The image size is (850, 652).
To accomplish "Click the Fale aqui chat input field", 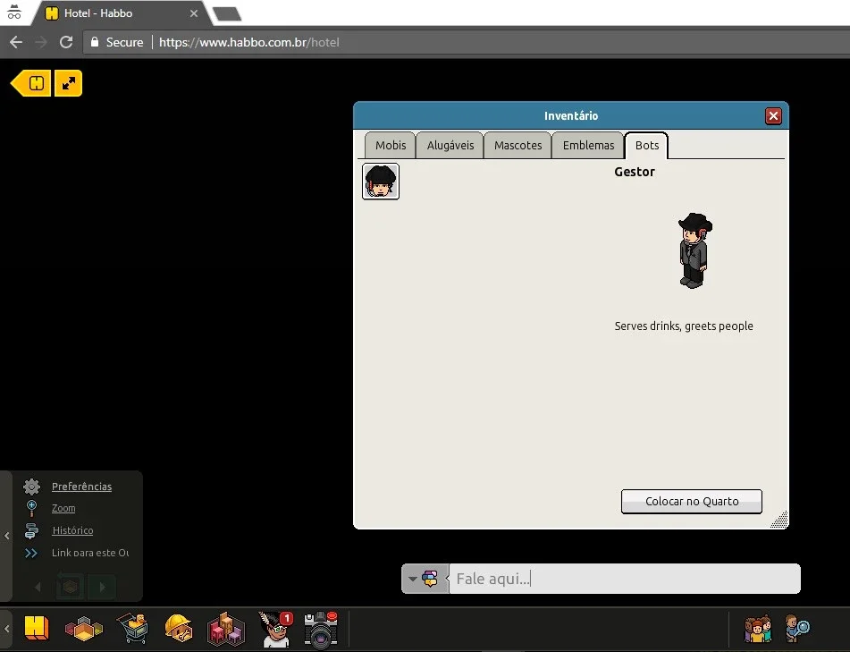I will click(625, 579).
